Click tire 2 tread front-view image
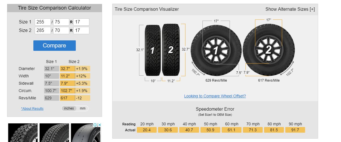The width and height of the screenshot is (341, 142). 170,50
